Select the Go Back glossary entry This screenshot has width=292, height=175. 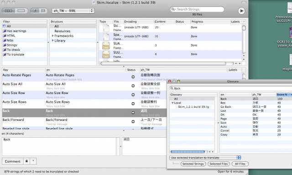click(256, 107)
